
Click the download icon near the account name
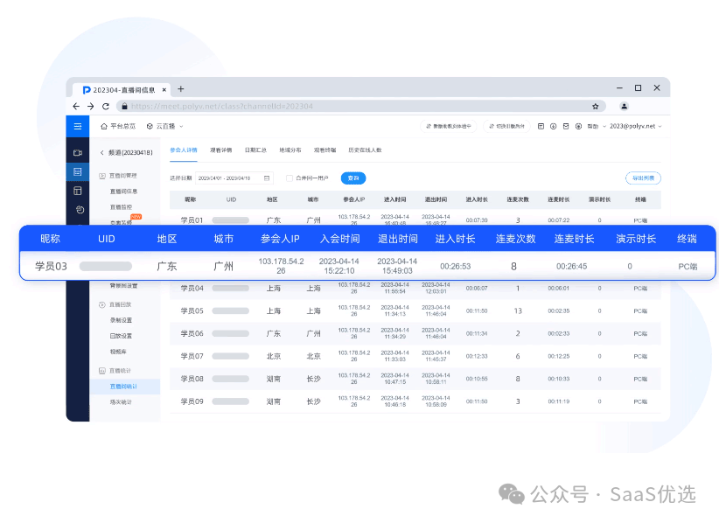click(x=553, y=125)
